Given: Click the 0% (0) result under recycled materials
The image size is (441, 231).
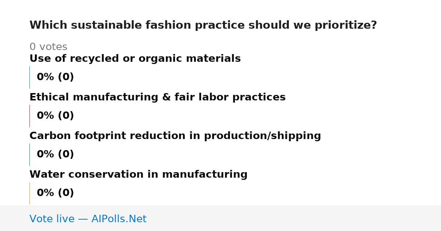Looking at the screenshot, I should [55, 77].
